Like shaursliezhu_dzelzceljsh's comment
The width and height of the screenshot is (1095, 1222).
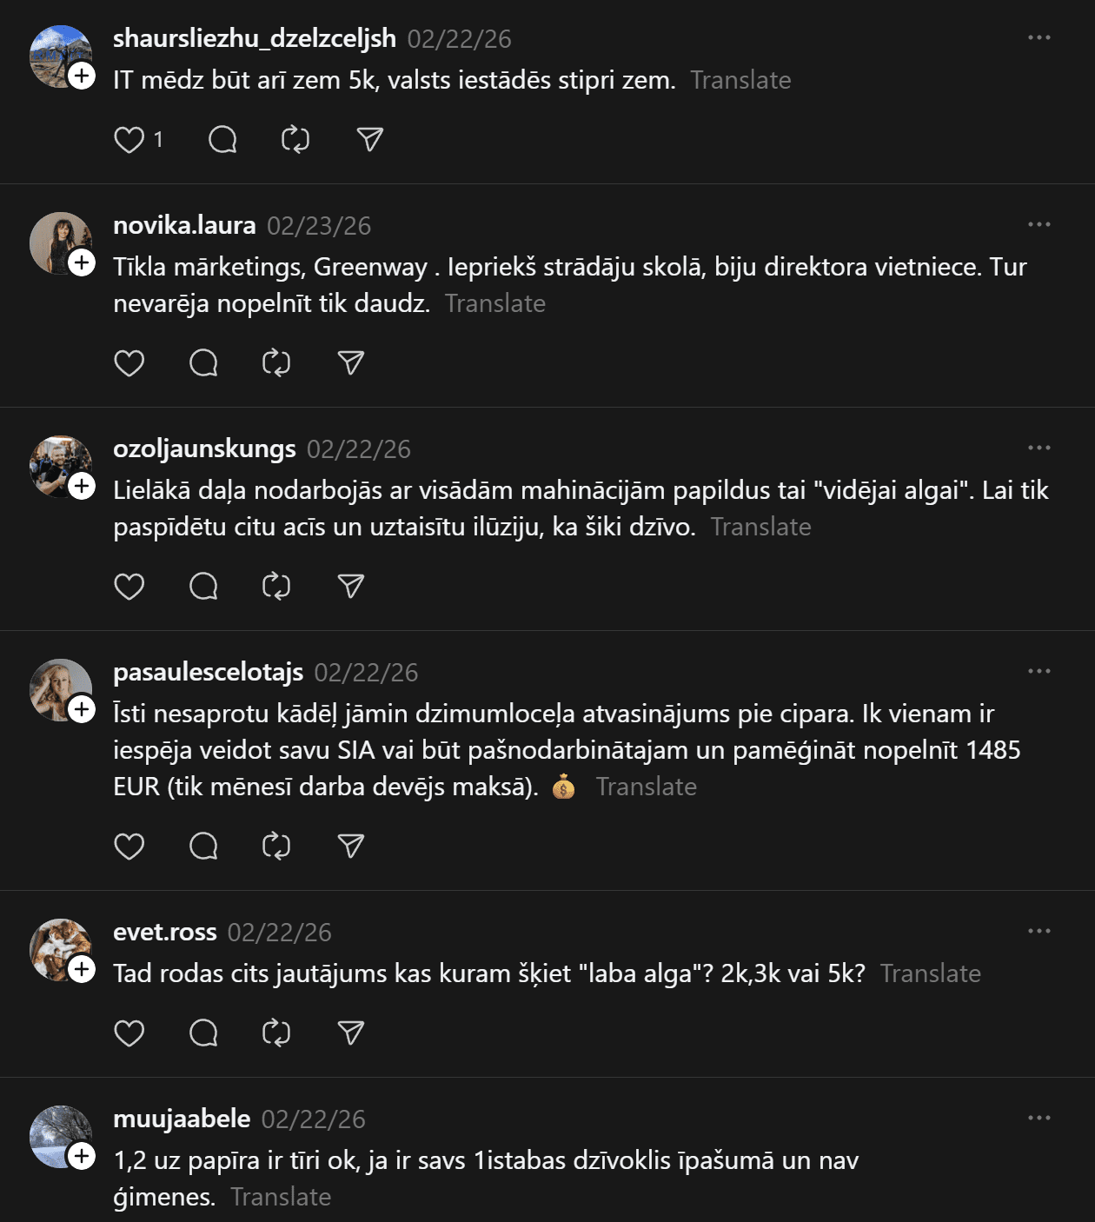(129, 140)
